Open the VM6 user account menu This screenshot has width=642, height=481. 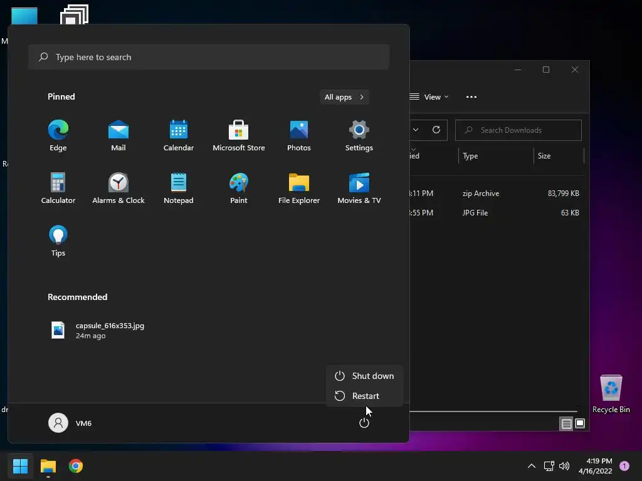70,423
